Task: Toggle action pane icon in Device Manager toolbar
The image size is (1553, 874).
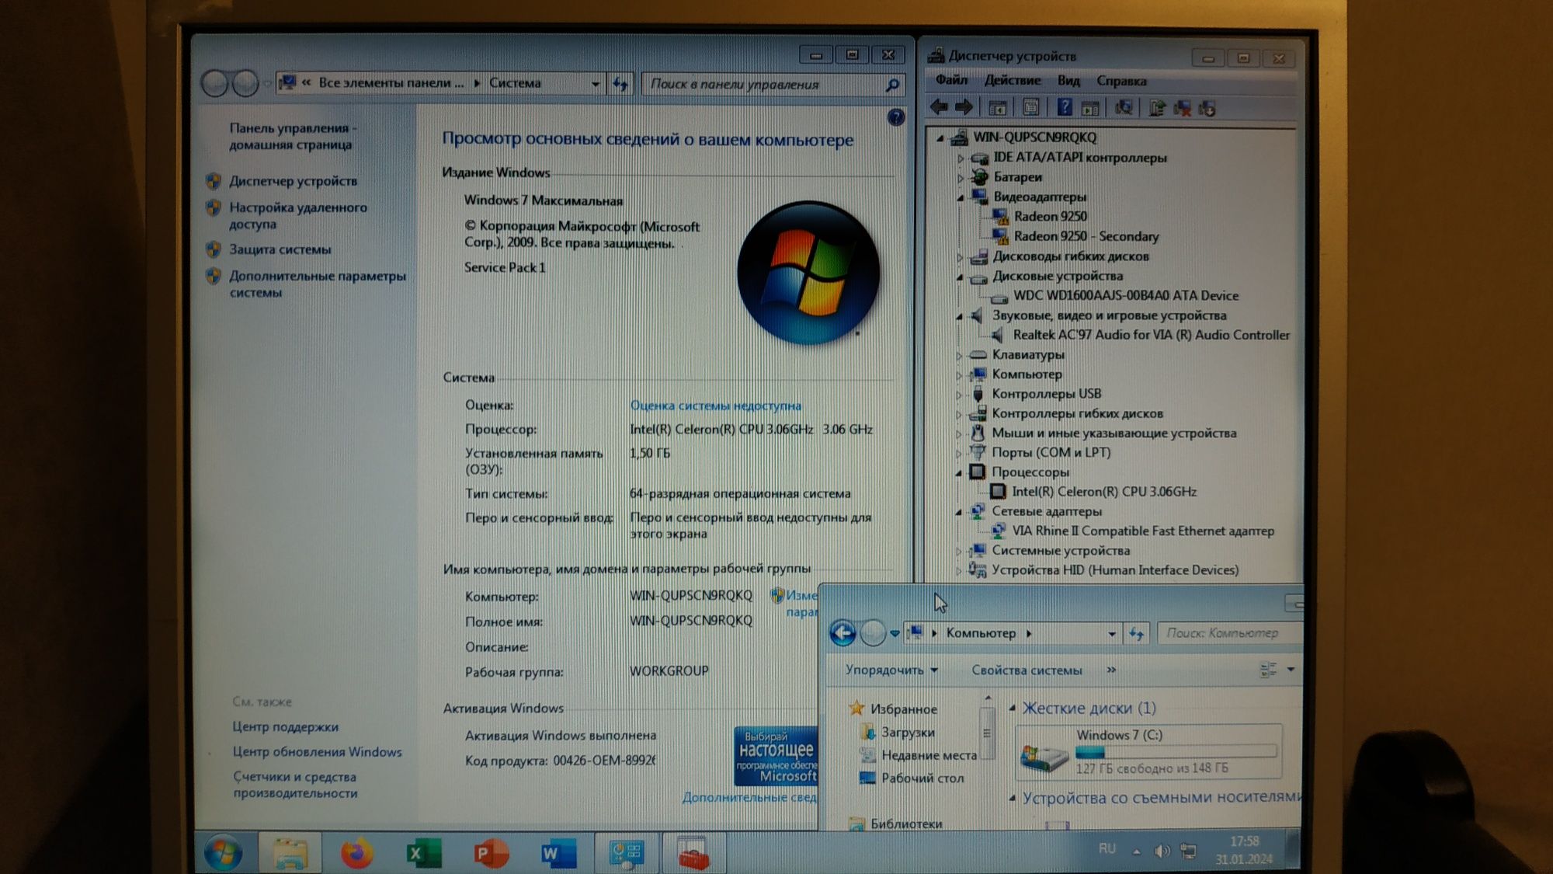Action: tap(1090, 108)
